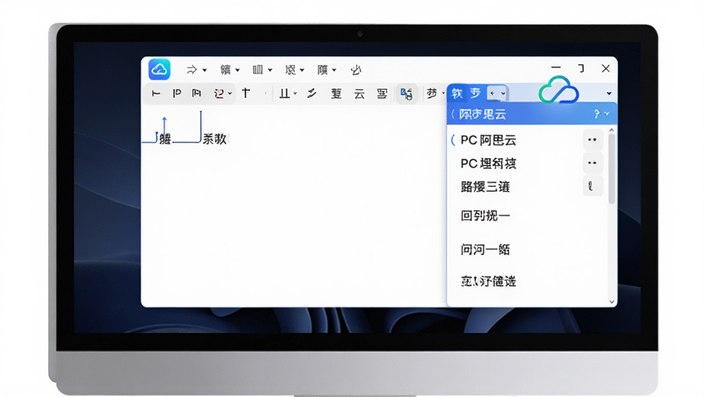Select the '回到' list entry
The height and width of the screenshot is (397, 706).
[485, 216]
